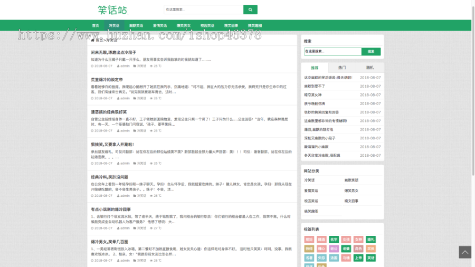The height and width of the screenshot is (267, 475).
Task: Open 首页 in the navigation bar
Action: tap(96, 25)
